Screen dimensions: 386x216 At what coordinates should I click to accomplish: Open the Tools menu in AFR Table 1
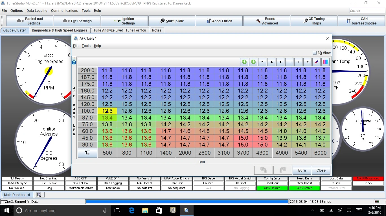tap(86, 46)
